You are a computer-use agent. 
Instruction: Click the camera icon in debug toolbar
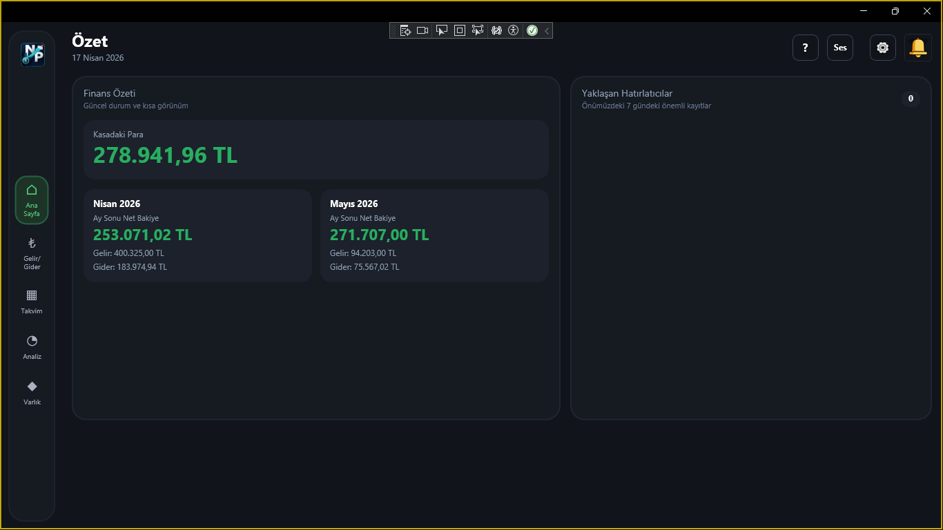(422, 30)
